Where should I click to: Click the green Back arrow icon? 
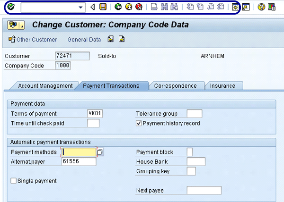118,7
